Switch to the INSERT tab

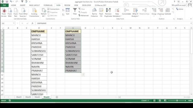23,5
